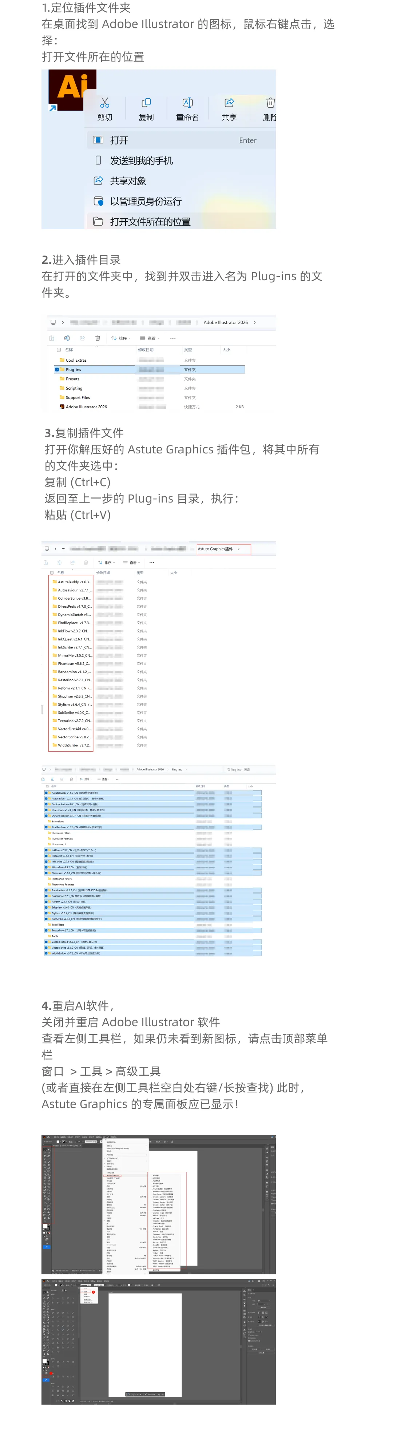
Task: Click the Stipplism v2.6.3_CN folder icon in the Astute Graphics插件 window
Action: click(55, 696)
